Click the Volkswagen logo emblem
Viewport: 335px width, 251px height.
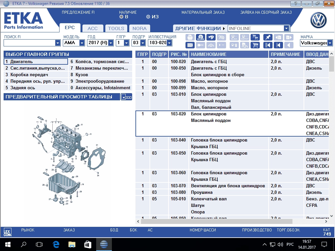pyautogui.click(x=318, y=20)
